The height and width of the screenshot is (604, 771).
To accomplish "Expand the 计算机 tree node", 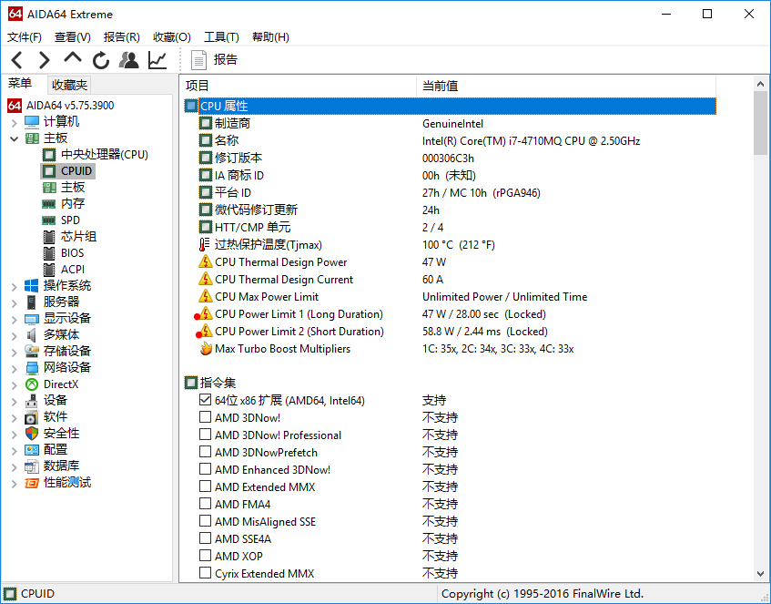I will click(15, 122).
